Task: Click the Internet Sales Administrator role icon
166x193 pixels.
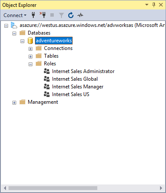Action: 47,71
